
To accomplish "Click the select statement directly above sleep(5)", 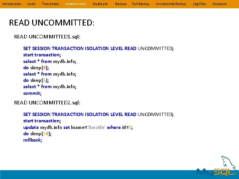I will 50,74.
